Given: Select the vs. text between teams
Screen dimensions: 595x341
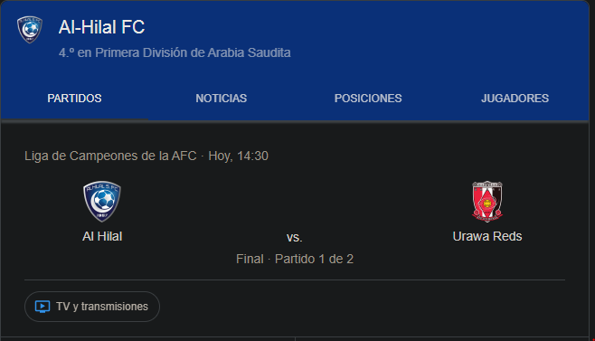Looking at the screenshot, I should pos(295,237).
